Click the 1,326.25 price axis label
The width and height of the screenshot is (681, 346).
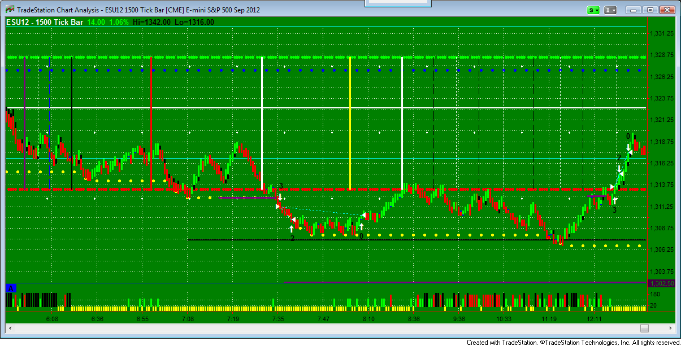pyautogui.click(x=661, y=77)
